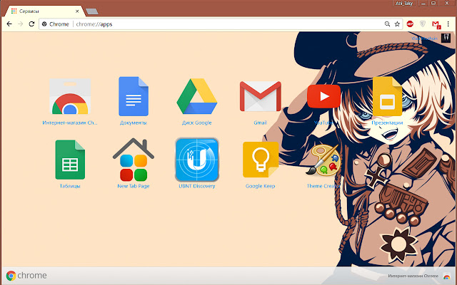The width and height of the screenshot is (457, 285).
Task: Open the Gmail app icon
Action: point(260,96)
